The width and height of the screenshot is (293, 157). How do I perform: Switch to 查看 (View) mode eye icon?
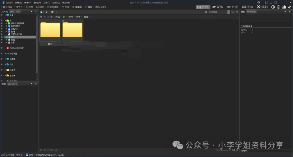click(x=229, y=7)
